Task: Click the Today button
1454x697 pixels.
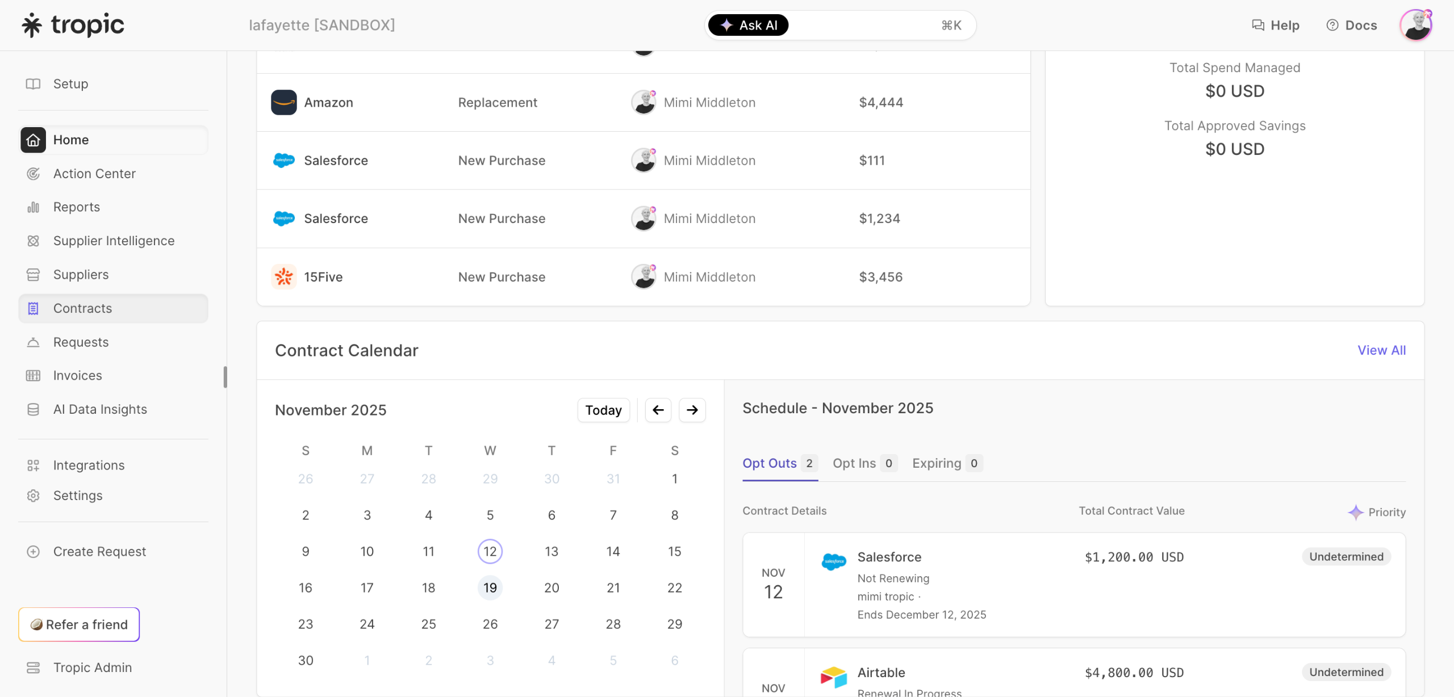Action: click(603, 410)
